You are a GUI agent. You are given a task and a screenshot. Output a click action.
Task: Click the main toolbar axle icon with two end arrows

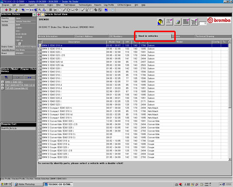32,10
